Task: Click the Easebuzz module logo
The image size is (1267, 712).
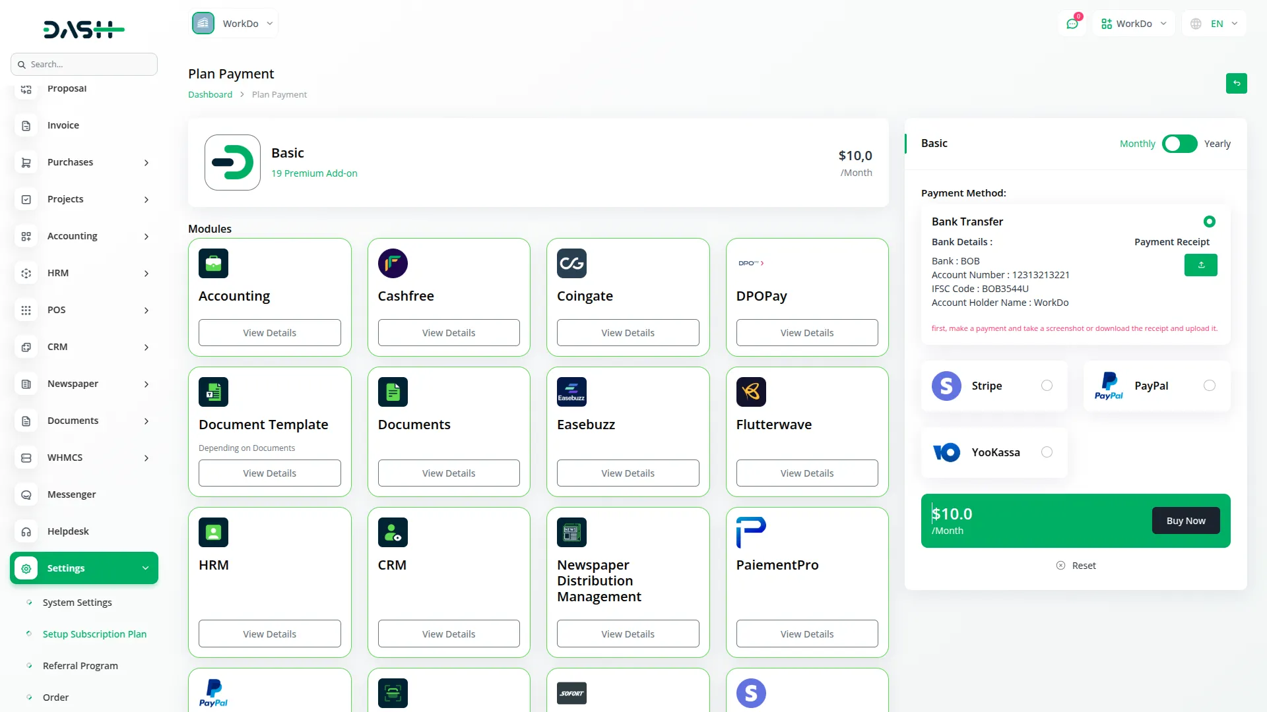Action: point(571,392)
